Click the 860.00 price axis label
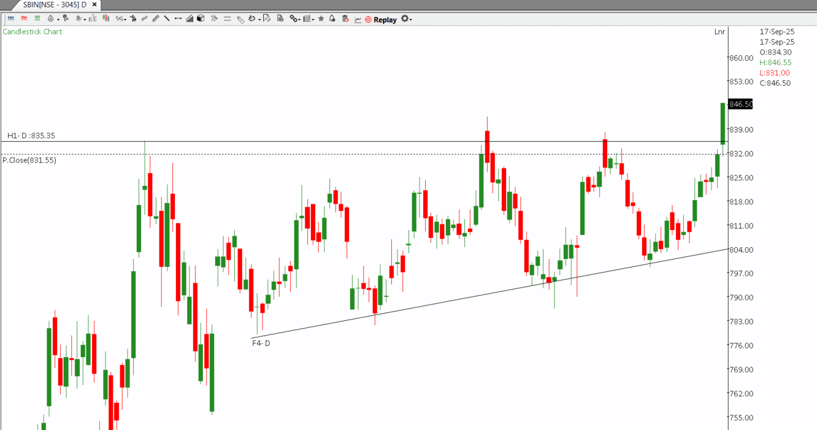This screenshot has height=430, width=817. (x=741, y=58)
